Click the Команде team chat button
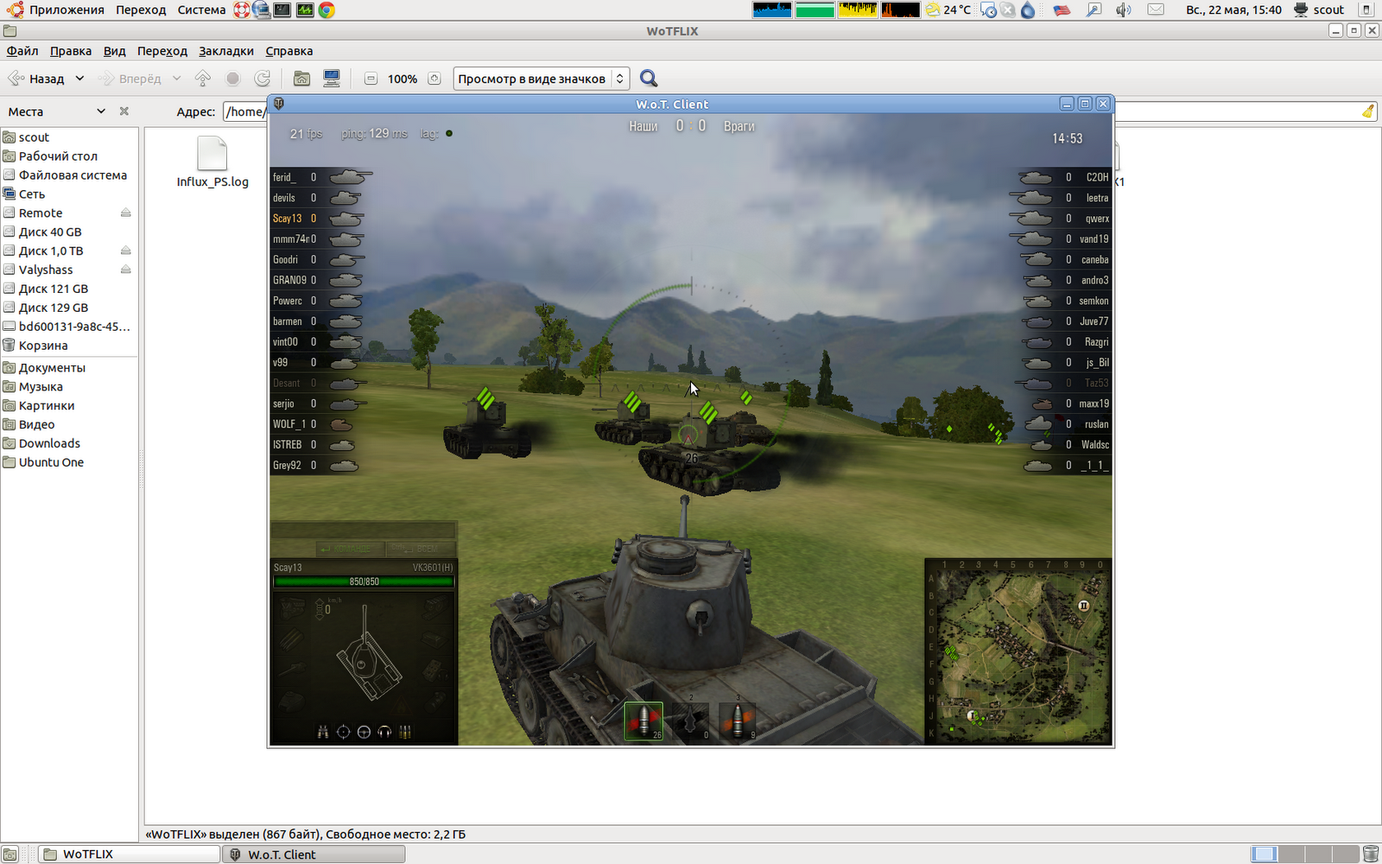The image size is (1382, 864). pyautogui.click(x=350, y=549)
